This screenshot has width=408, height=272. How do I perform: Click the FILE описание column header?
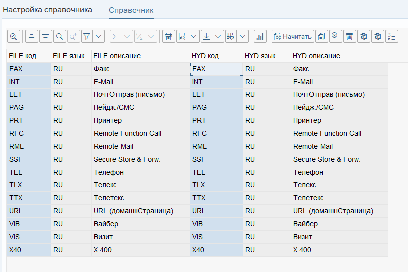(x=117, y=56)
